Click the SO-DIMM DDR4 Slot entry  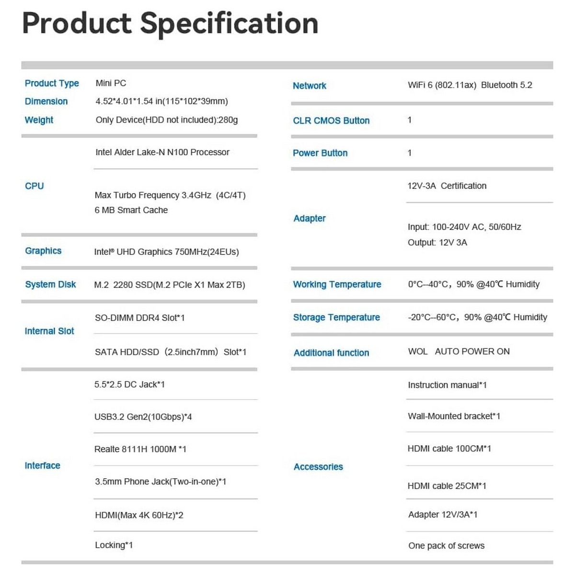[139, 318]
